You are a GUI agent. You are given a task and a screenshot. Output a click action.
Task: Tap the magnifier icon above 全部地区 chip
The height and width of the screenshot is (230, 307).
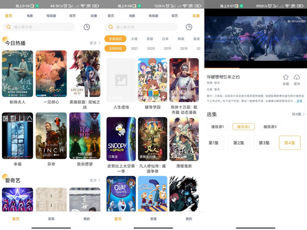[111, 27]
